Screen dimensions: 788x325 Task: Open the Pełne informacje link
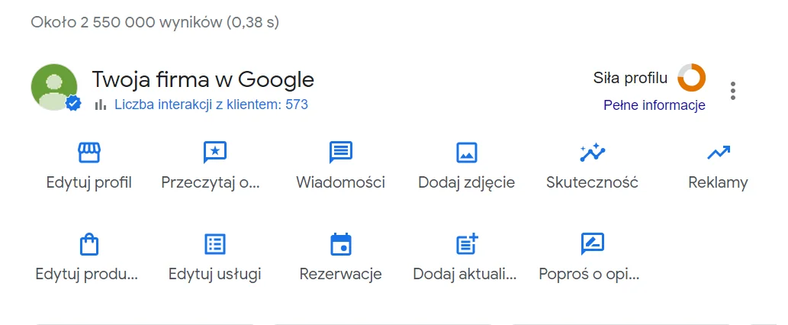tap(655, 105)
